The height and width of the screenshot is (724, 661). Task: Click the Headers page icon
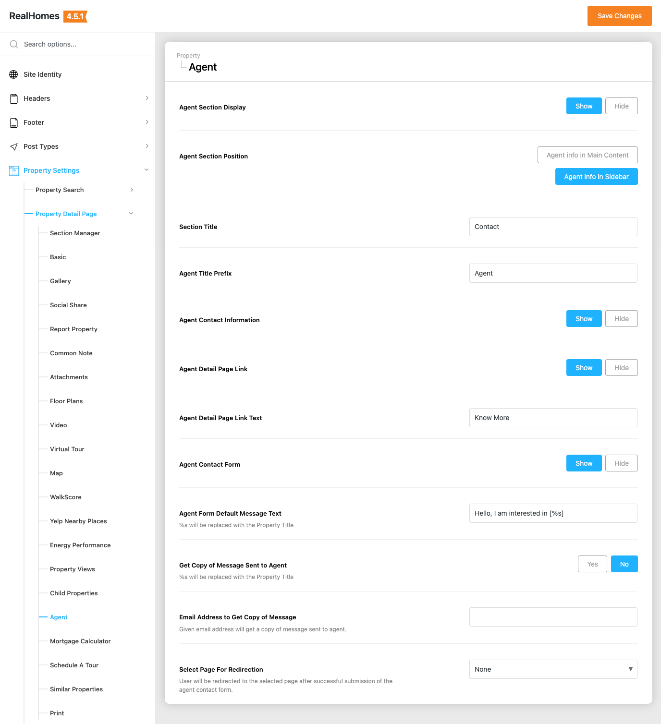click(14, 98)
